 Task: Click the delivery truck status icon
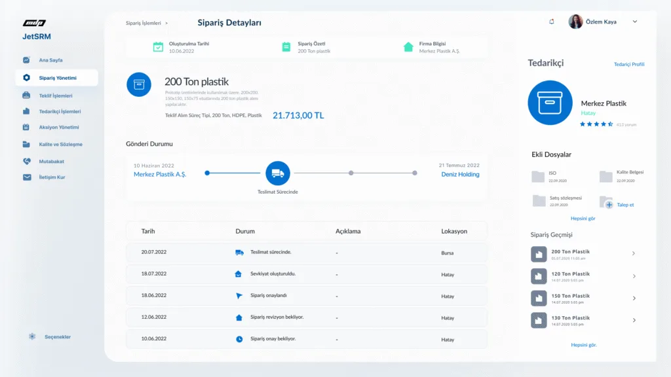[277, 173]
